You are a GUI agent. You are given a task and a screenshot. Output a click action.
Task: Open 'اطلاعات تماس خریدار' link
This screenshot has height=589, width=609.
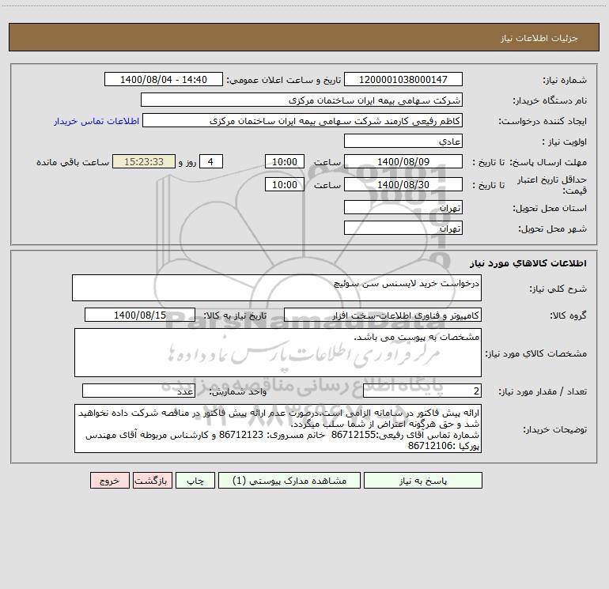96,121
